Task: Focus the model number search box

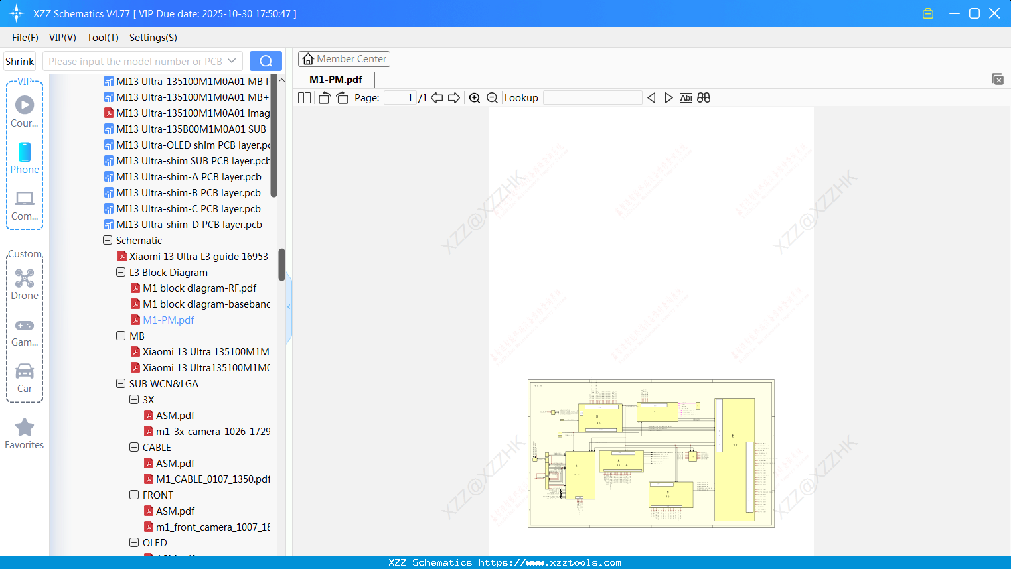Action: tap(135, 61)
